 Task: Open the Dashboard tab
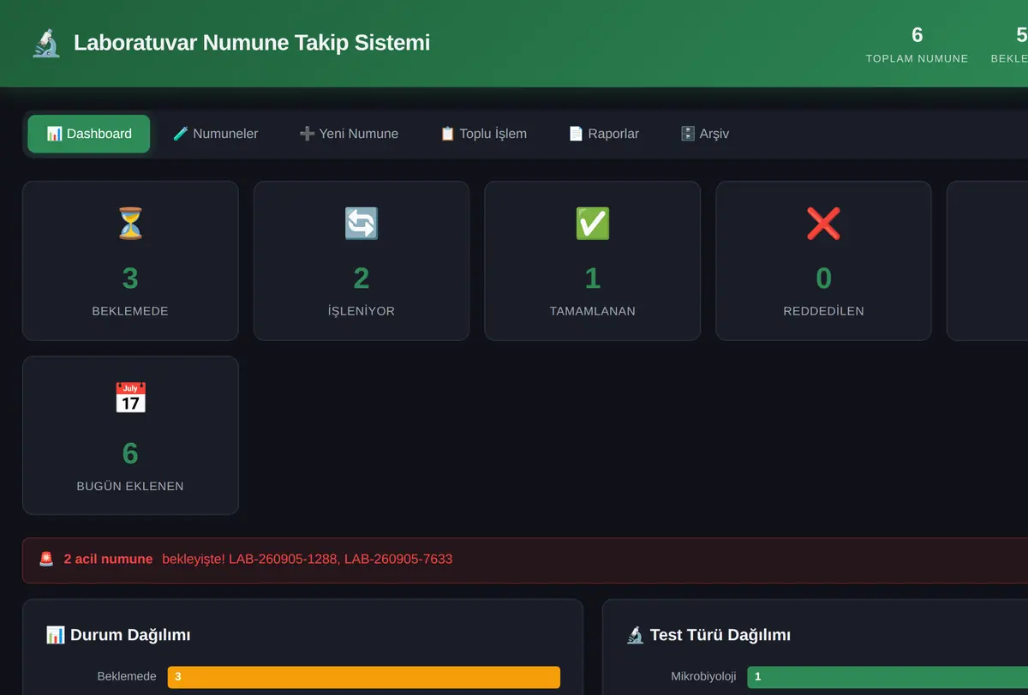(x=89, y=134)
